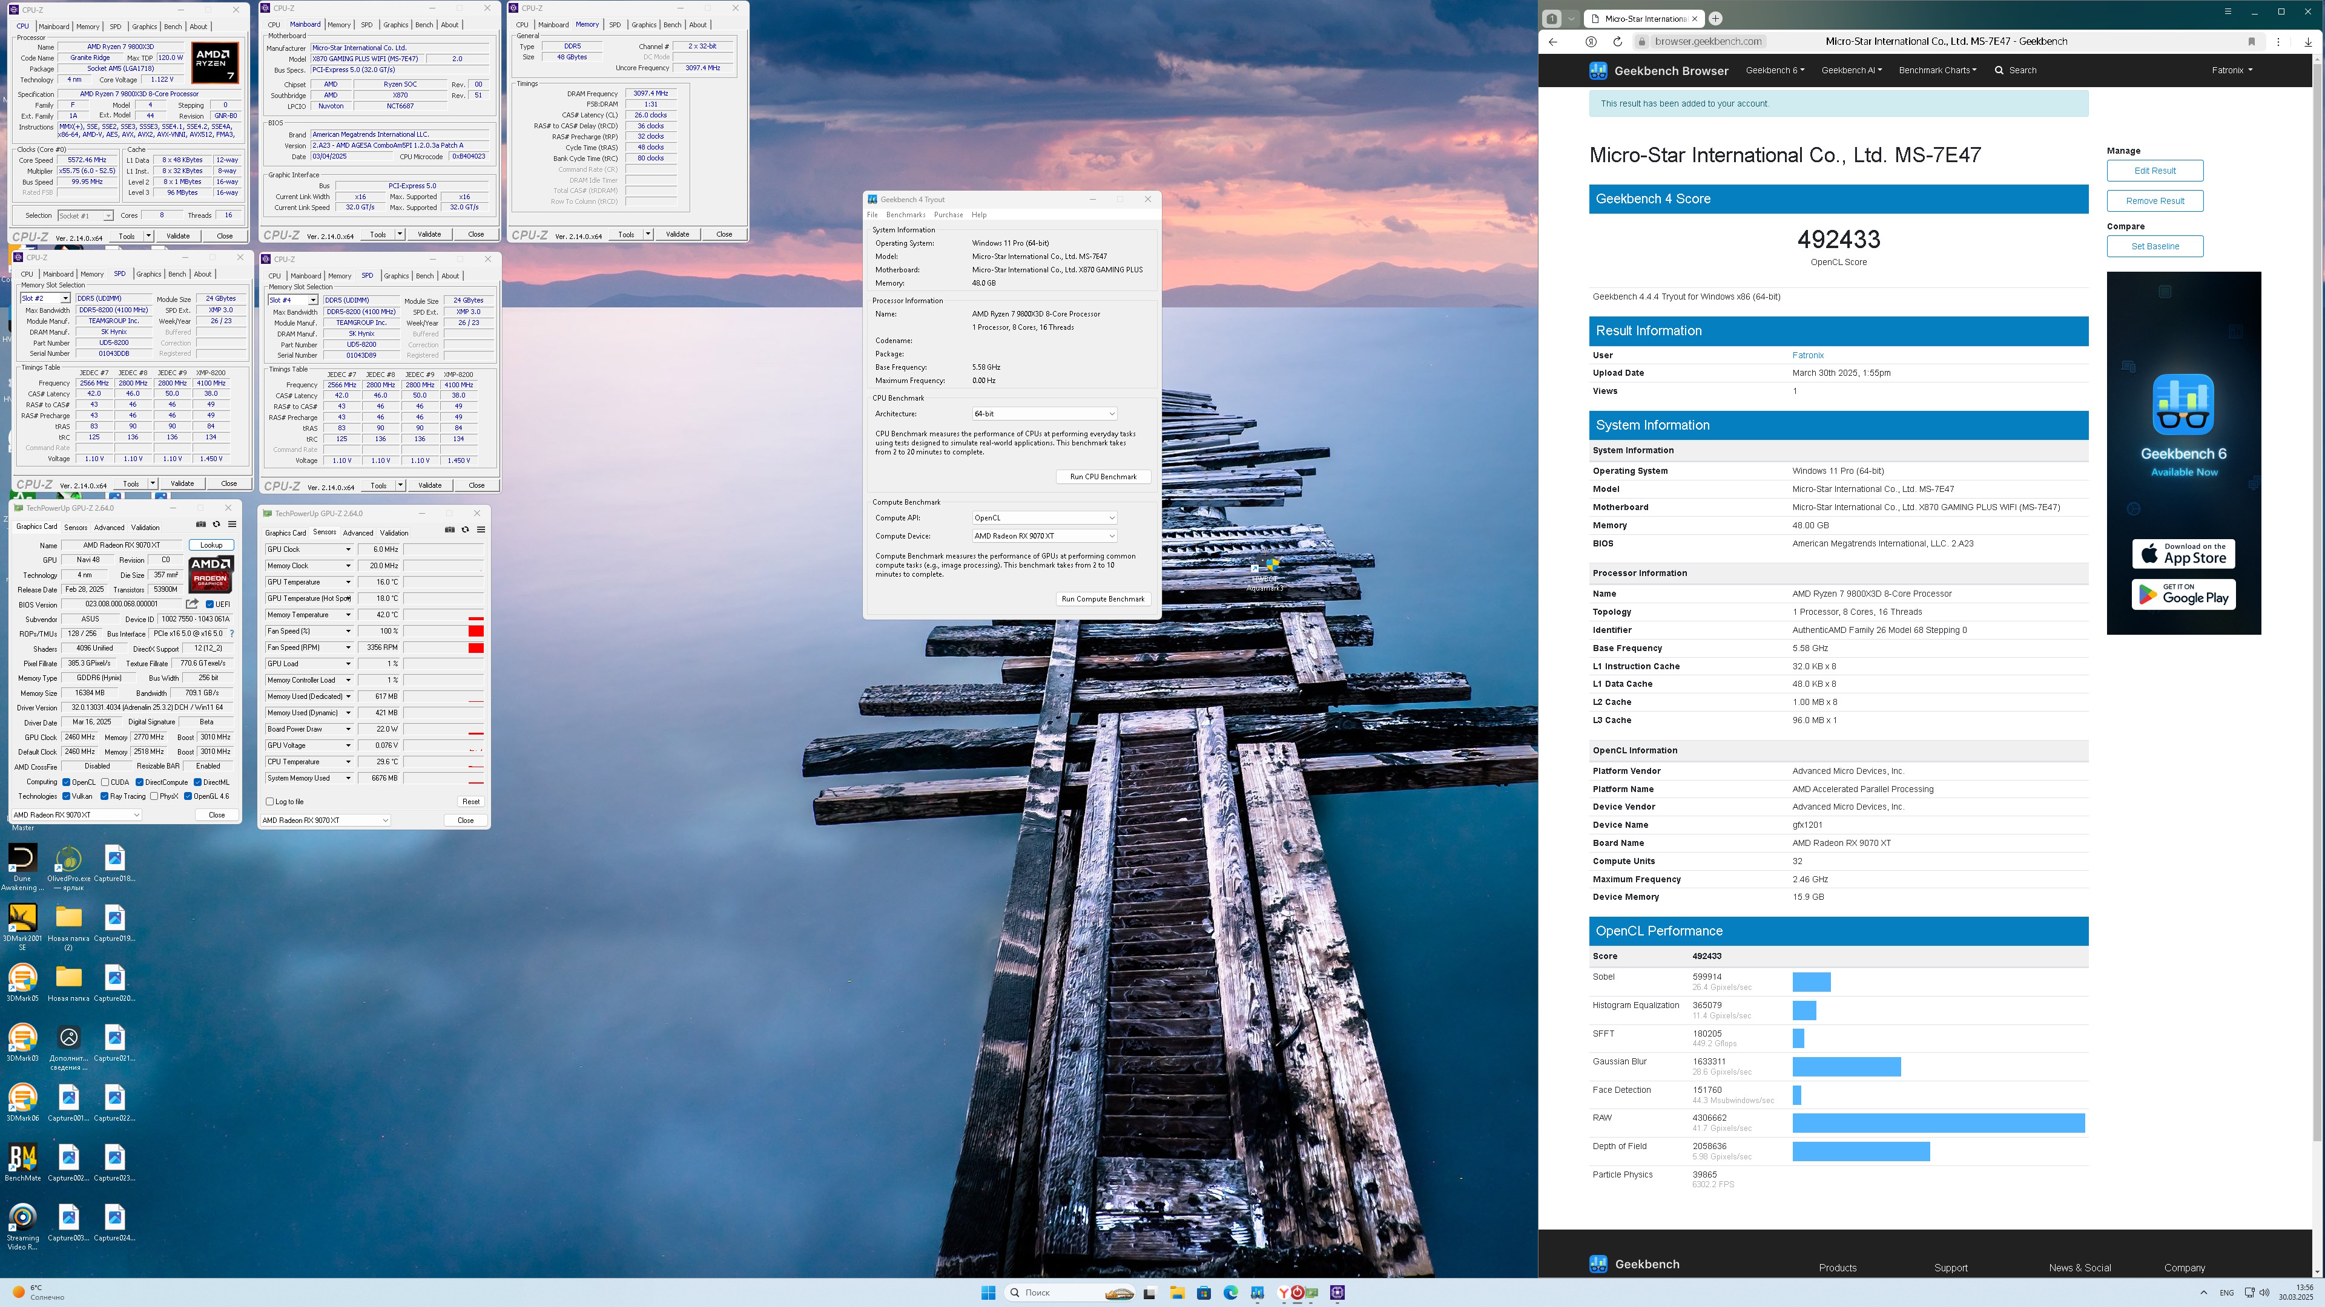Open GPU-Z Graphics Card hamburger menu
This screenshot has height=1307, width=2325.
[x=232, y=524]
